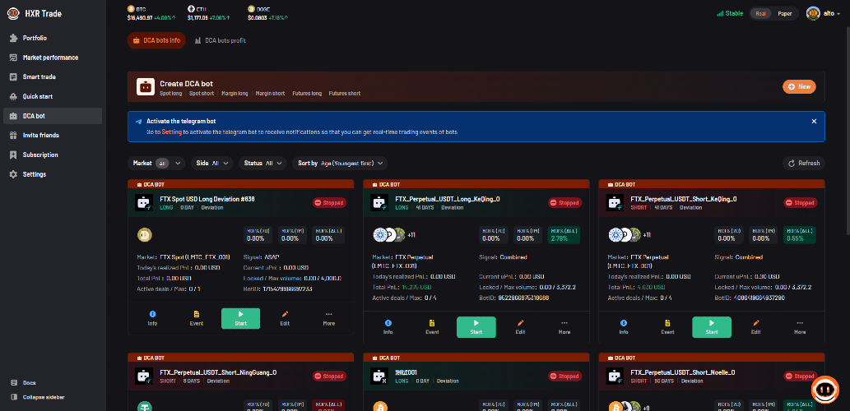Click FTX_Perpetual_USDT_Short_NingGuang_0 bot title

click(x=218, y=372)
